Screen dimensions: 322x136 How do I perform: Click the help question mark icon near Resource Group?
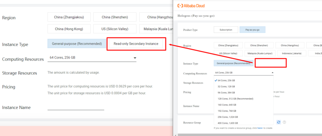coord(284,122)
